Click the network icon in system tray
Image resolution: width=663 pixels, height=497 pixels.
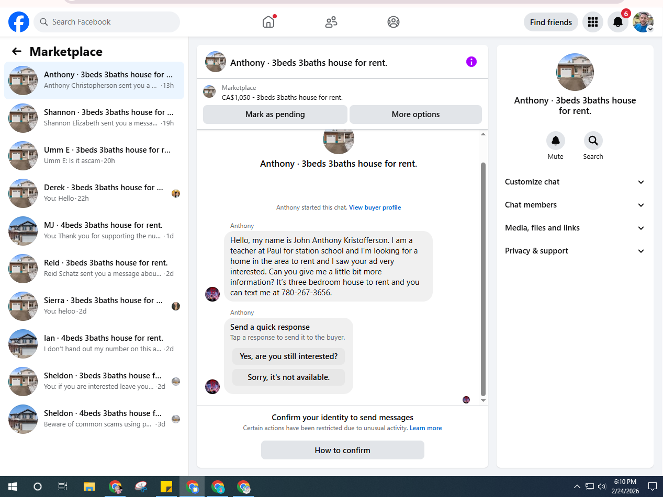[x=590, y=487]
